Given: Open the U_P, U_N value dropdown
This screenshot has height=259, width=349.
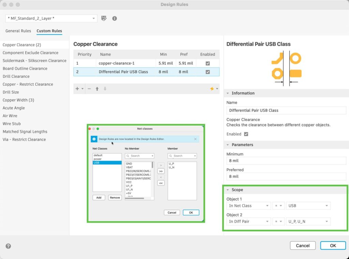Looking at the screenshot, I should [308, 222].
